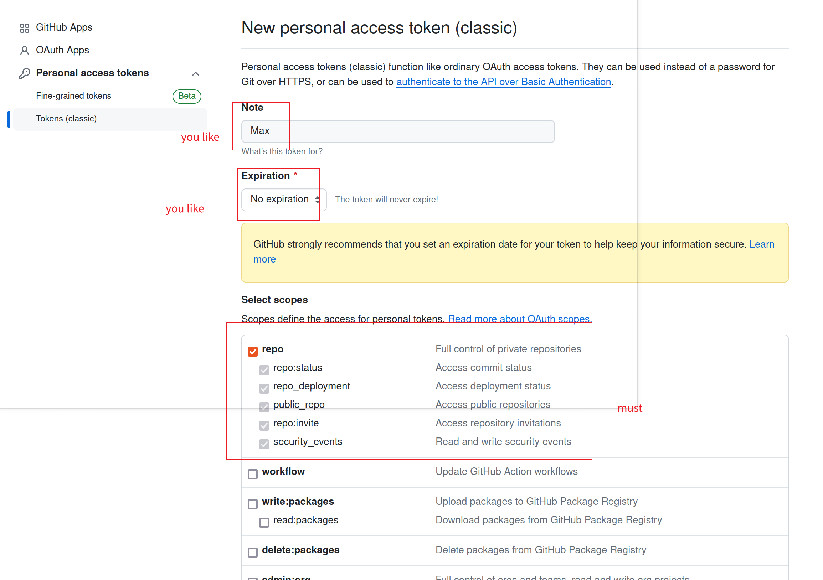
Task: Tick the read:packages checkbox
Action: (264, 522)
